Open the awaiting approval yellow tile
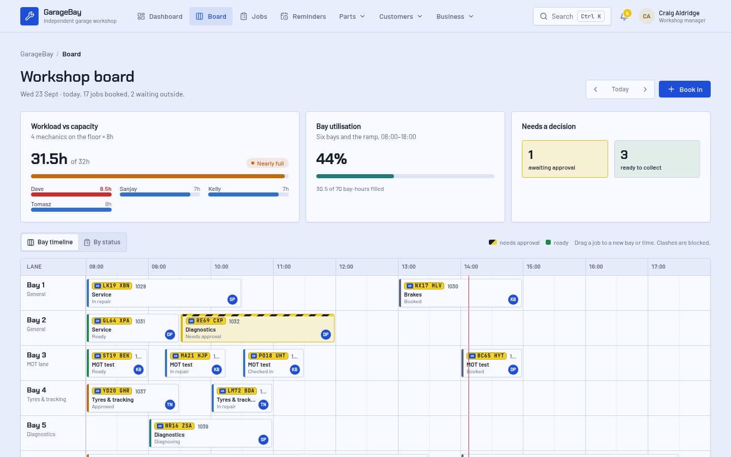Viewport: 731px width, 457px height. pyautogui.click(x=564, y=159)
